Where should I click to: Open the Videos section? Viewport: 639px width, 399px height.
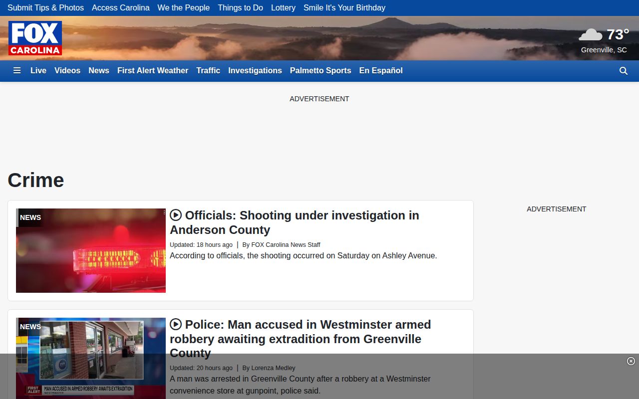click(x=67, y=71)
